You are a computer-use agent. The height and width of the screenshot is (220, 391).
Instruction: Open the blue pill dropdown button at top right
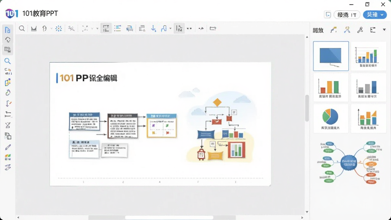(x=375, y=15)
